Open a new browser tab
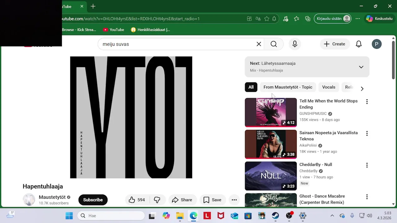397x223 pixels. click(x=93, y=6)
